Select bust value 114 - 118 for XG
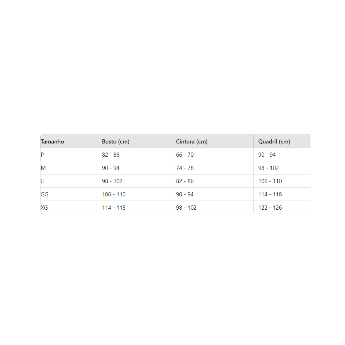 (x=114, y=208)
